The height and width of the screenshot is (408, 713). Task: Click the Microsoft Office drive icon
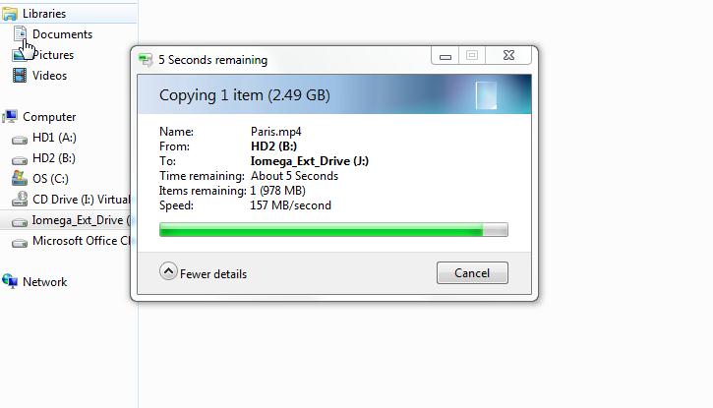coord(20,243)
